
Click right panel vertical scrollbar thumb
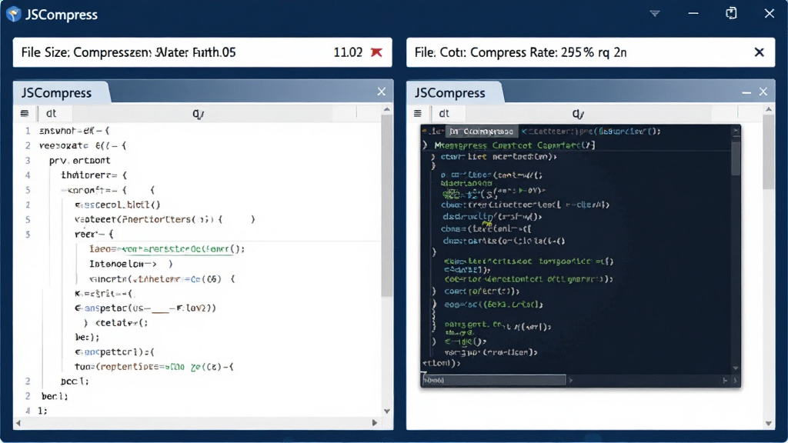[769, 152]
